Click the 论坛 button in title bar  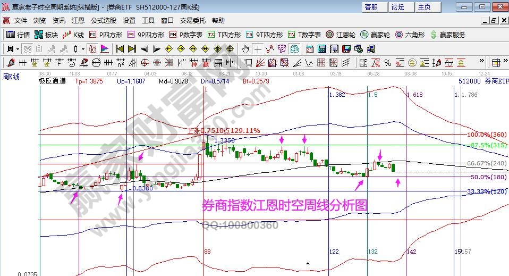click(x=397, y=7)
